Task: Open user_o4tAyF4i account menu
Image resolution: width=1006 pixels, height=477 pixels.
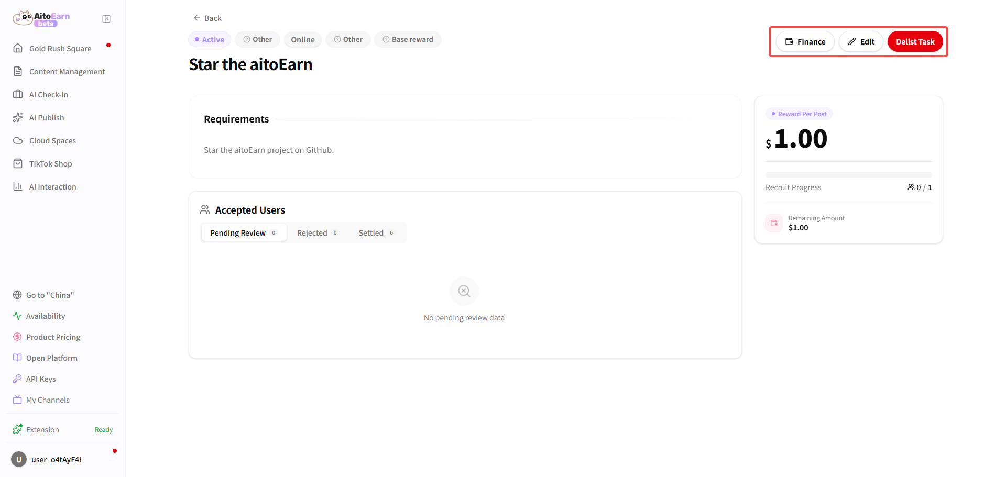Action: point(63,459)
